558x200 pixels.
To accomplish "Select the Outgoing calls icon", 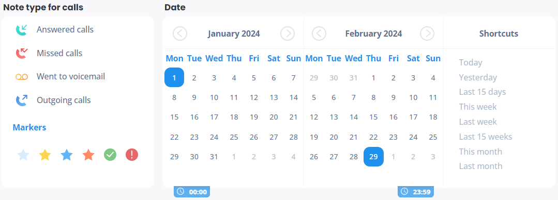I will (x=21, y=101).
